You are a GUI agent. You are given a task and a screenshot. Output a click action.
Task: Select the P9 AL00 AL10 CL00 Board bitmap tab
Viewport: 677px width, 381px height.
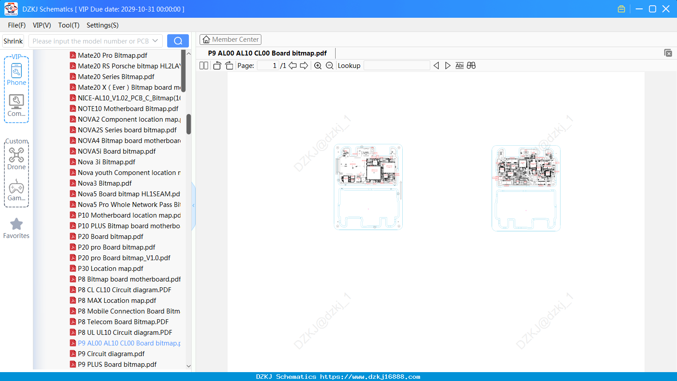tap(267, 53)
